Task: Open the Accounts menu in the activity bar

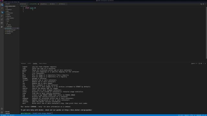Action: (2, 109)
